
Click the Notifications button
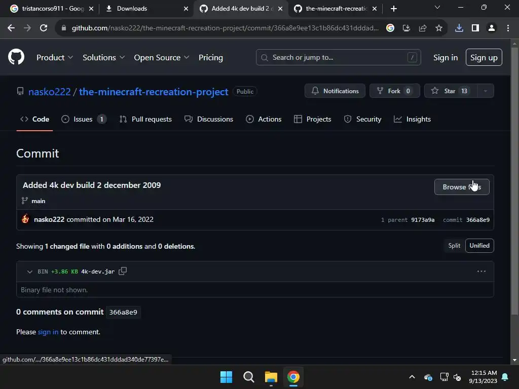(335, 91)
